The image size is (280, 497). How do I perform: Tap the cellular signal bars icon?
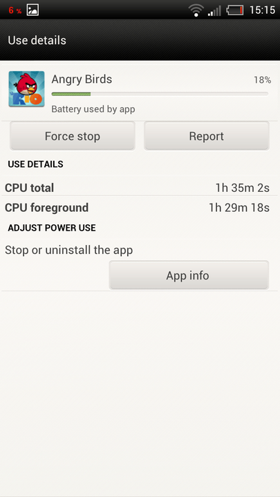[x=214, y=10]
